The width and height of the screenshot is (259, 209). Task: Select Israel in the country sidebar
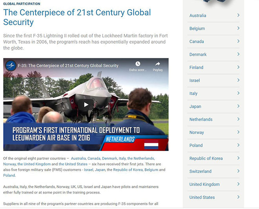(x=195, y=81)
